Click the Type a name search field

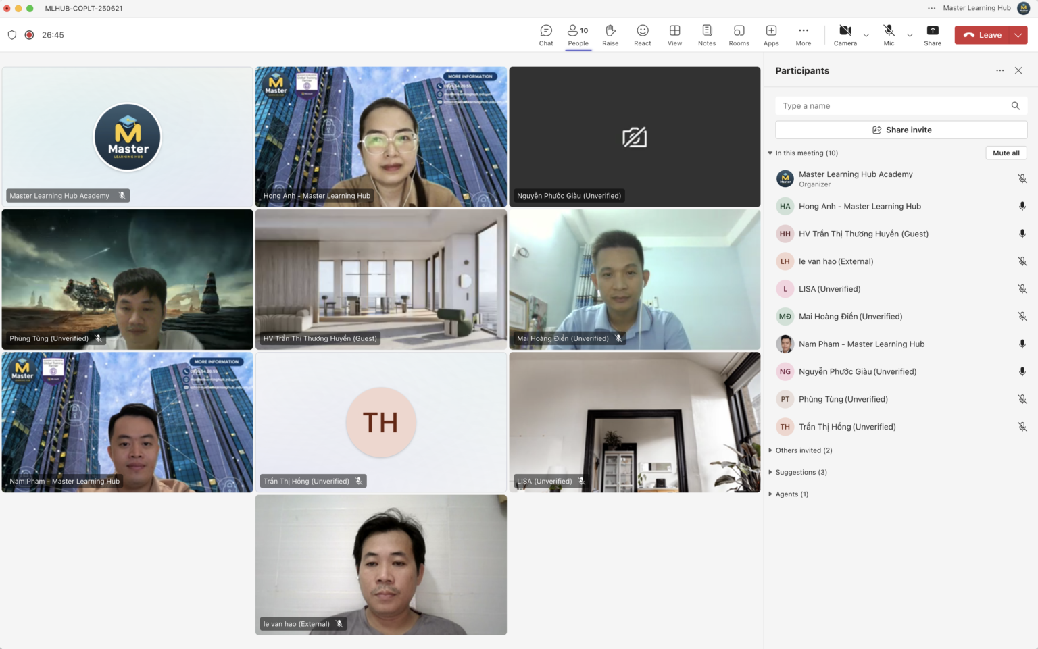[885, 105]
